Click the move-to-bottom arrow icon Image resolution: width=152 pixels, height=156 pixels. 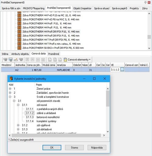[x=43, y=59]
